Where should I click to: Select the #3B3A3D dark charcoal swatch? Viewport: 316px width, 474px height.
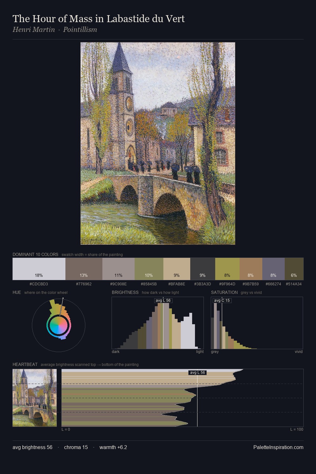(x=203, y=269)
